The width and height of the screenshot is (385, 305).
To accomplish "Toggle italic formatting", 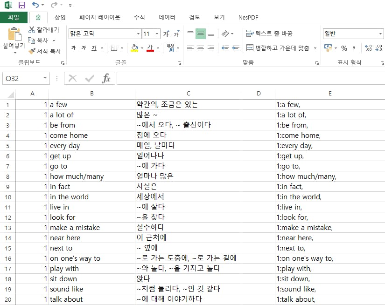I will pos(84,48).
